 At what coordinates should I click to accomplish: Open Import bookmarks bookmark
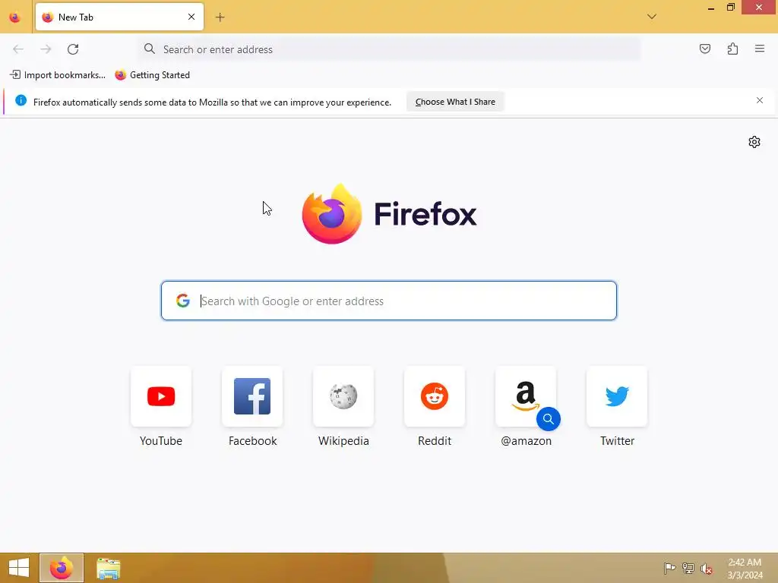point(58,75)
